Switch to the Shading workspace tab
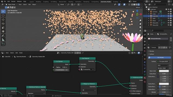 tap(71, 2)
